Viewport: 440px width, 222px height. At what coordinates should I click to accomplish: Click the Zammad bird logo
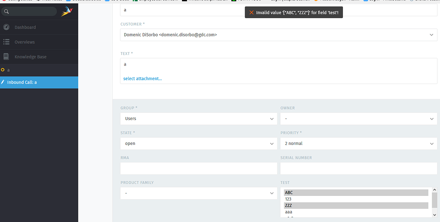coord(68,12)
